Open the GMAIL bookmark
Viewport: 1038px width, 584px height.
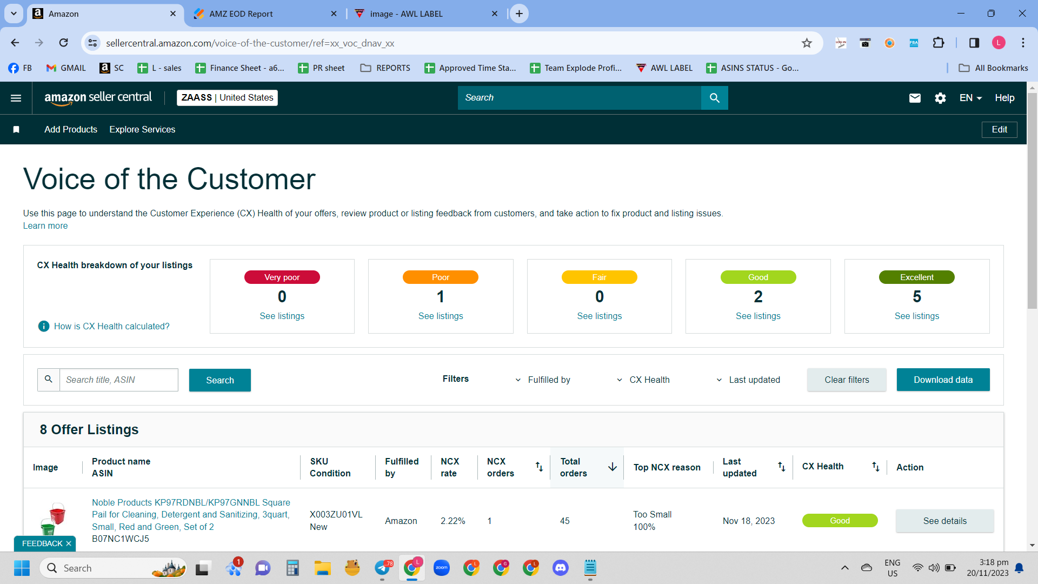(x=66, y=68)
